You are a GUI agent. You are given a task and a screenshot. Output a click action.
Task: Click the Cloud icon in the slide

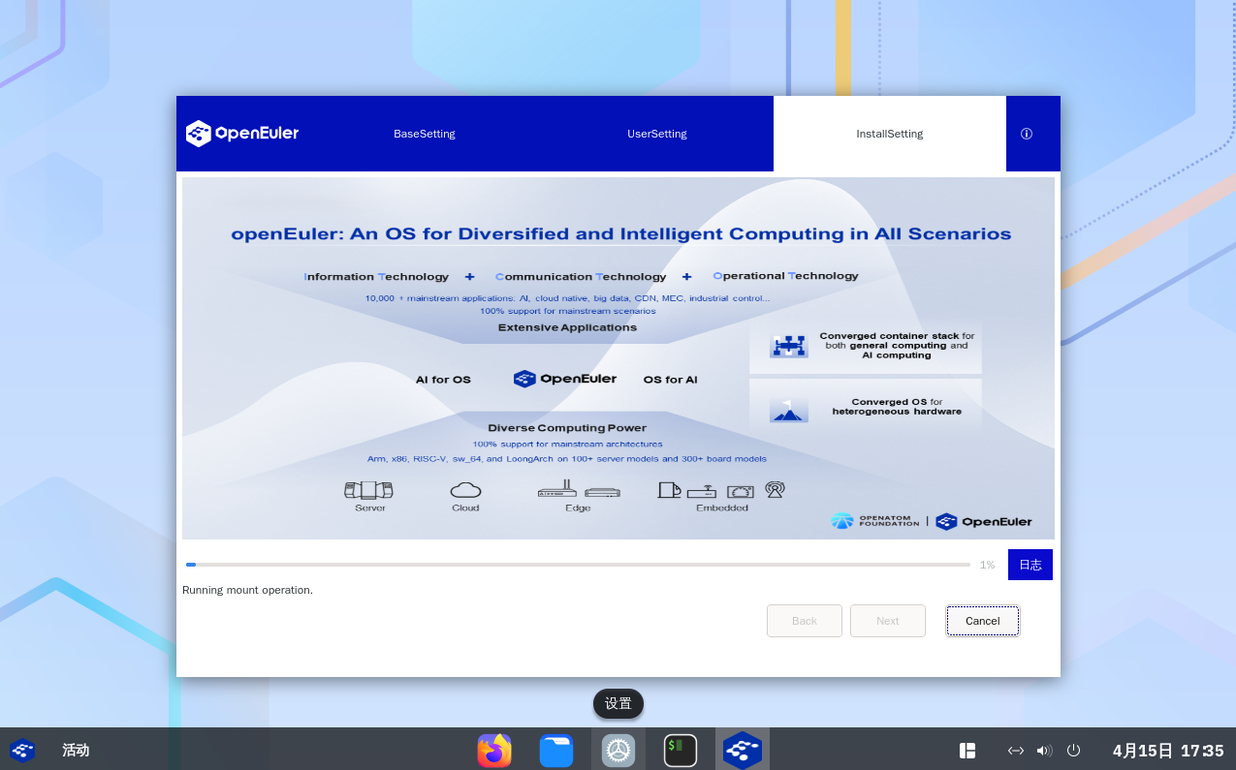tap(466, 490)
